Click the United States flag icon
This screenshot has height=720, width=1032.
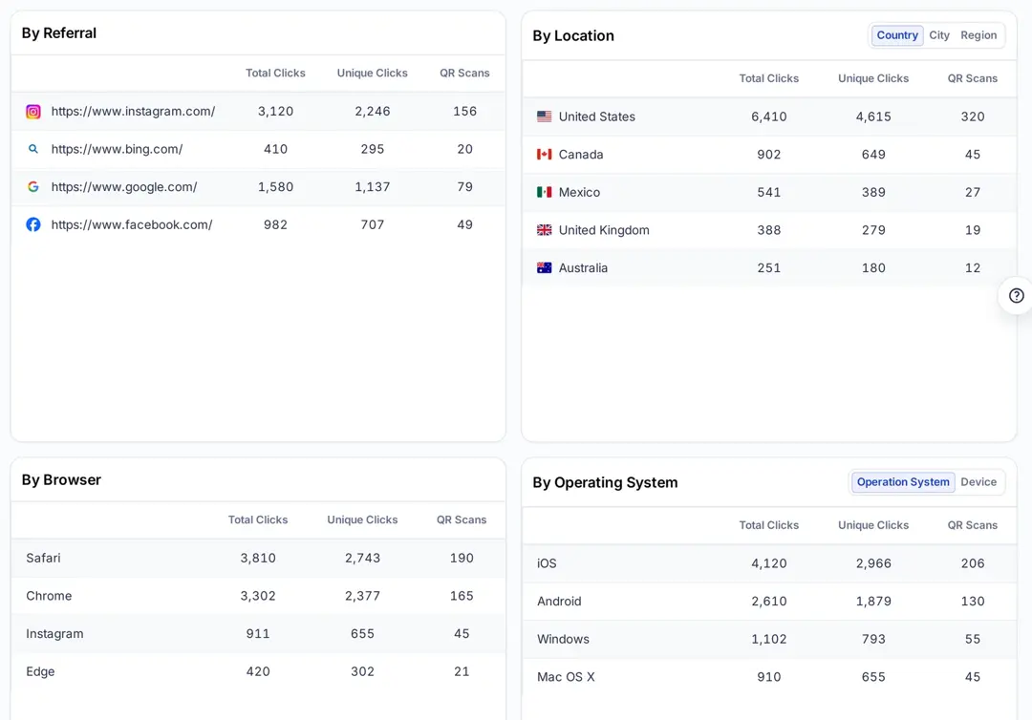545,116
